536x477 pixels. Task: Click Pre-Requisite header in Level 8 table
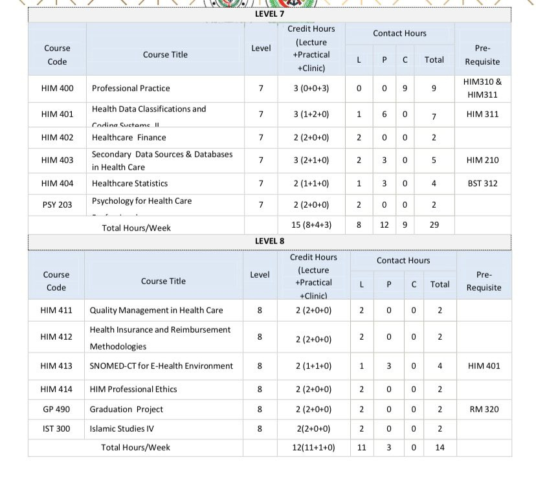[x=484, y=281]
